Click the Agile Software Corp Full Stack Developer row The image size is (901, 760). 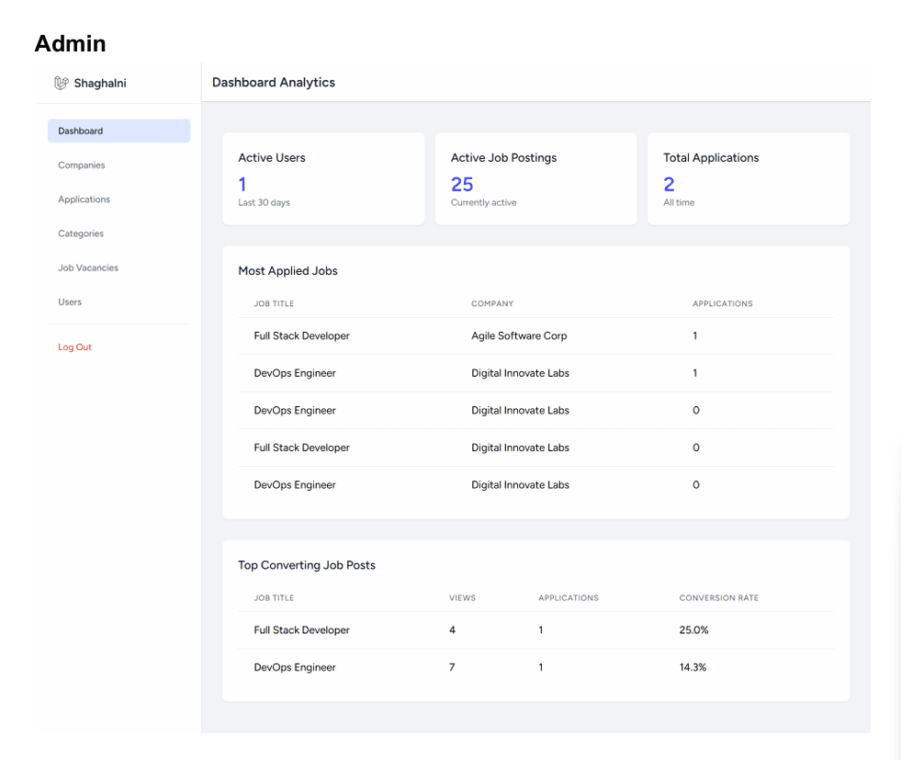tap(536, 335)
